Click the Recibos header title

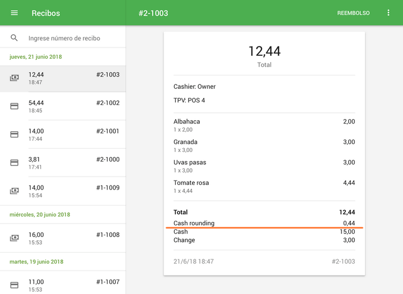(46, 13)
